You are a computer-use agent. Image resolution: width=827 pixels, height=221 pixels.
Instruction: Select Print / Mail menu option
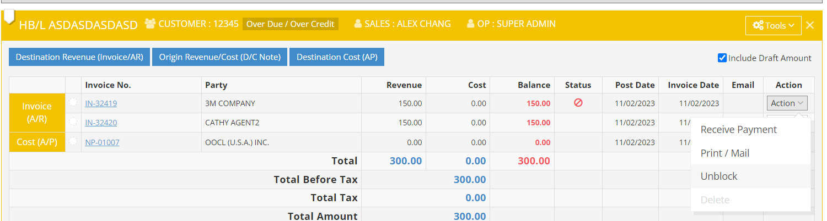point(724,153)
